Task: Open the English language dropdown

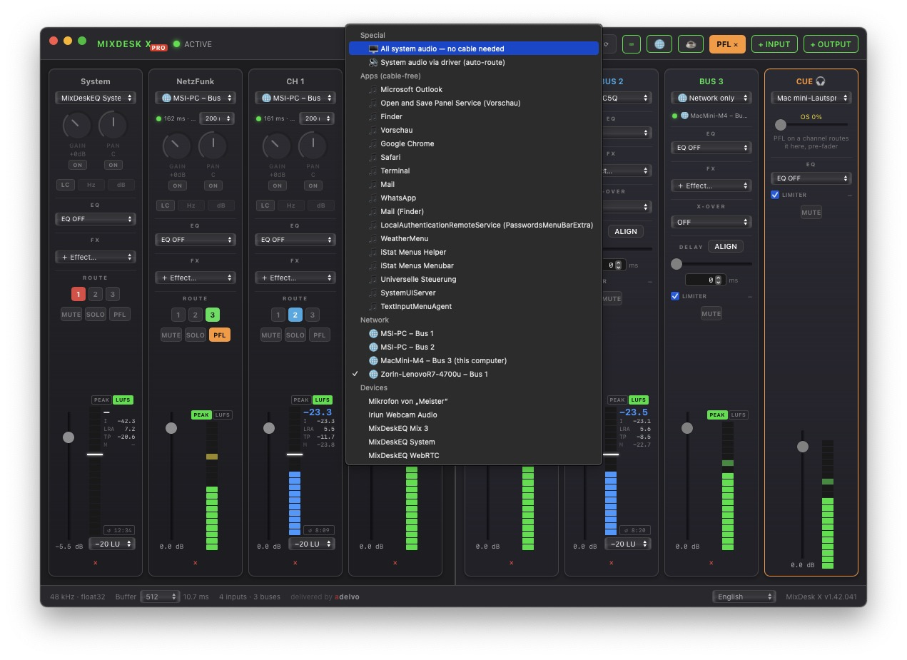Action: coord(744,596)
